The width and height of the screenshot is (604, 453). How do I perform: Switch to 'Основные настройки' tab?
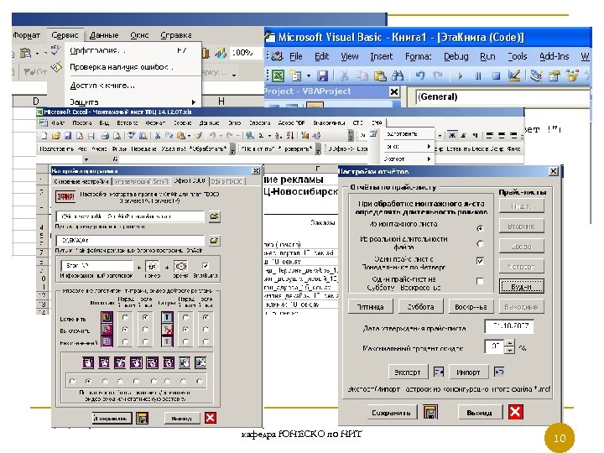click(x=81, y=181)
